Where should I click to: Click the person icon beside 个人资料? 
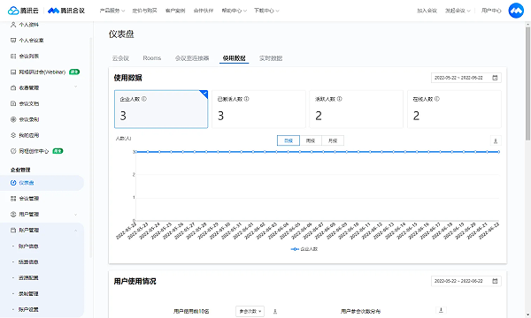[x=13, y=25]
